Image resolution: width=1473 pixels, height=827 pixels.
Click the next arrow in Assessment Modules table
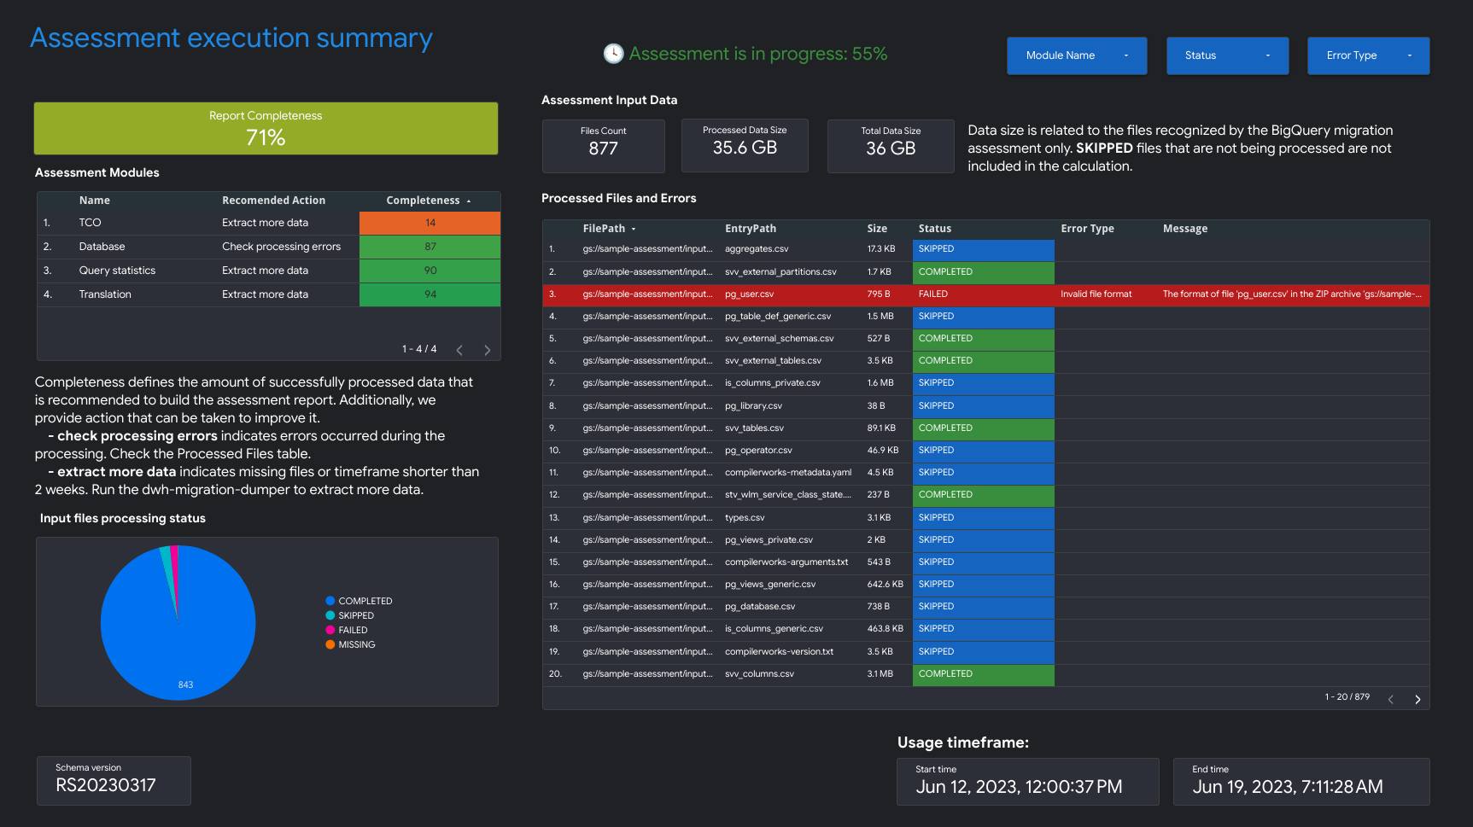point(487,349)
